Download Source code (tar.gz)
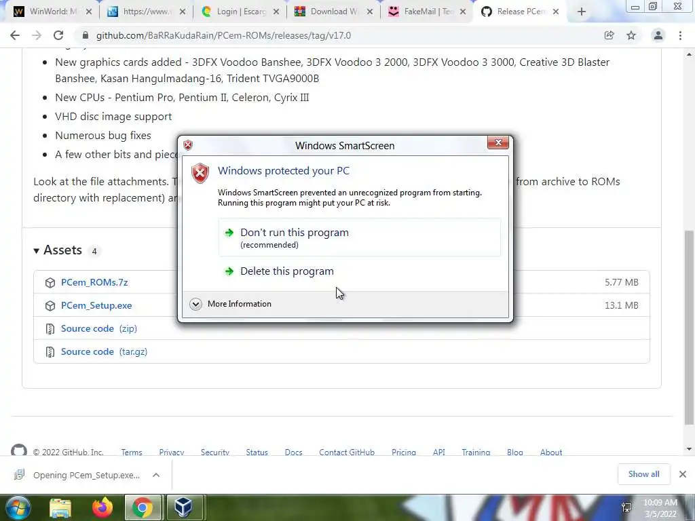This screenshot has height=521, width=695. tap(104, 351)
